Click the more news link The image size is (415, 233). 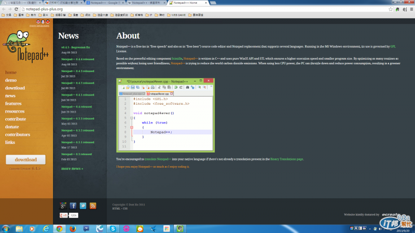coord(72,169)
